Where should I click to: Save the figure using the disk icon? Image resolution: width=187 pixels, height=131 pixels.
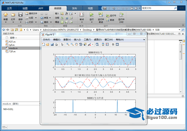pos(52,45)
